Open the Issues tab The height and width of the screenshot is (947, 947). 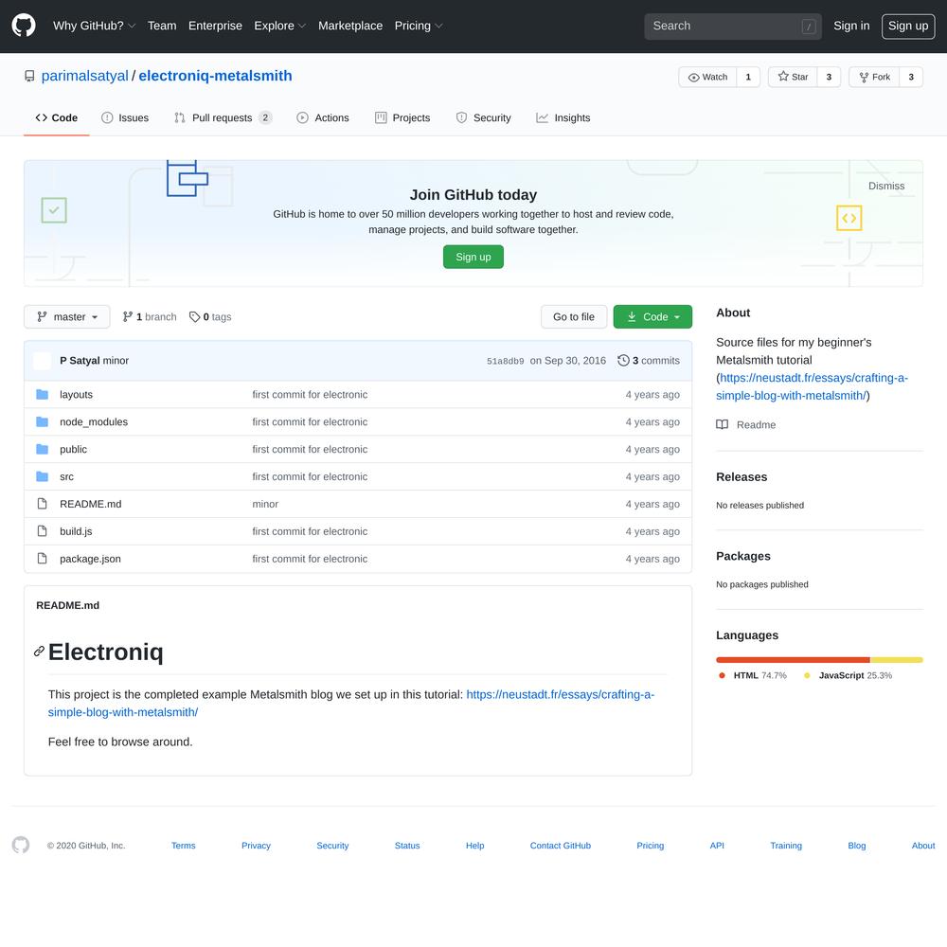pos(125,117)
